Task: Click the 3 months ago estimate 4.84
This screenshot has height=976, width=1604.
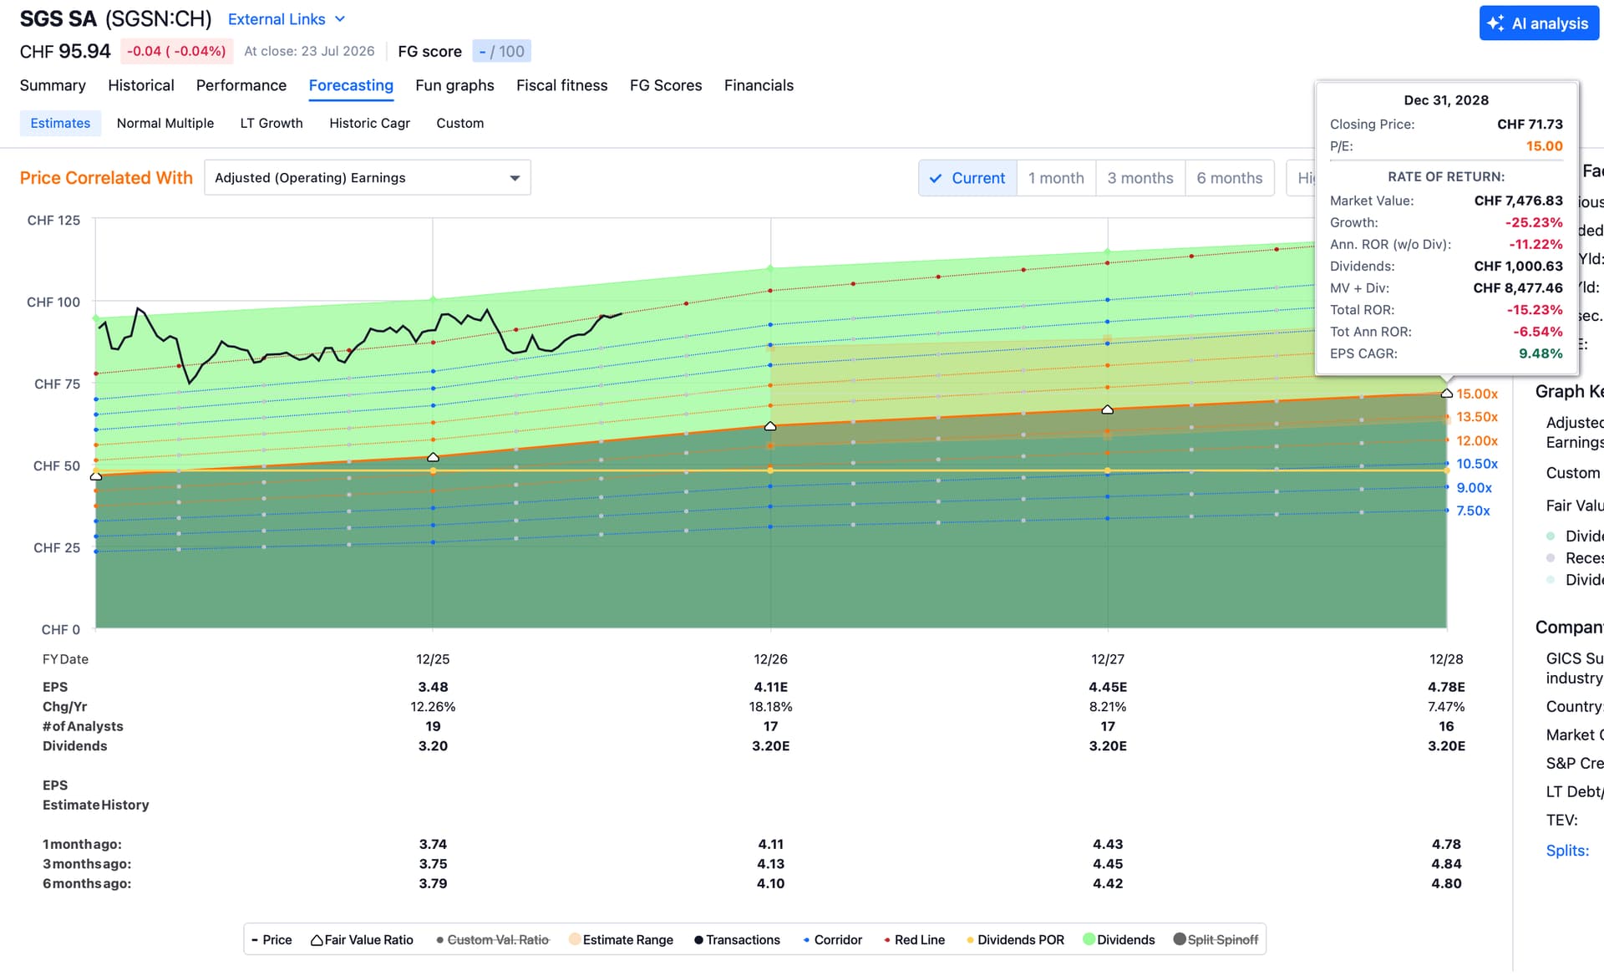Action: click(1446, 864)
